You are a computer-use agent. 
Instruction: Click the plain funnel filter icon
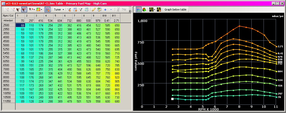click(x=81, y=10)
